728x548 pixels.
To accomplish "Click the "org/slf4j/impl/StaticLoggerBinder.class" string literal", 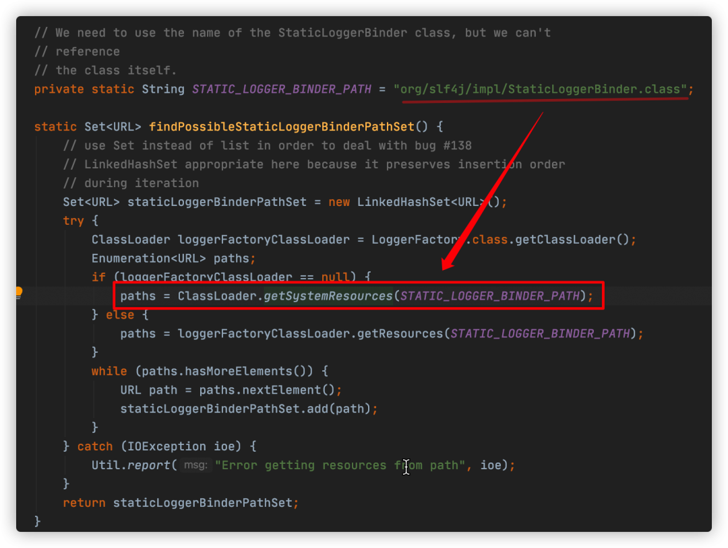I will coord(540,89).
